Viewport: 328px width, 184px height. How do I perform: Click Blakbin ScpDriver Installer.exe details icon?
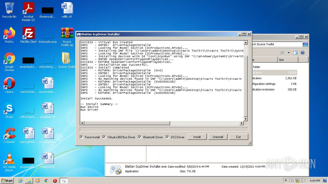(116, 169)
